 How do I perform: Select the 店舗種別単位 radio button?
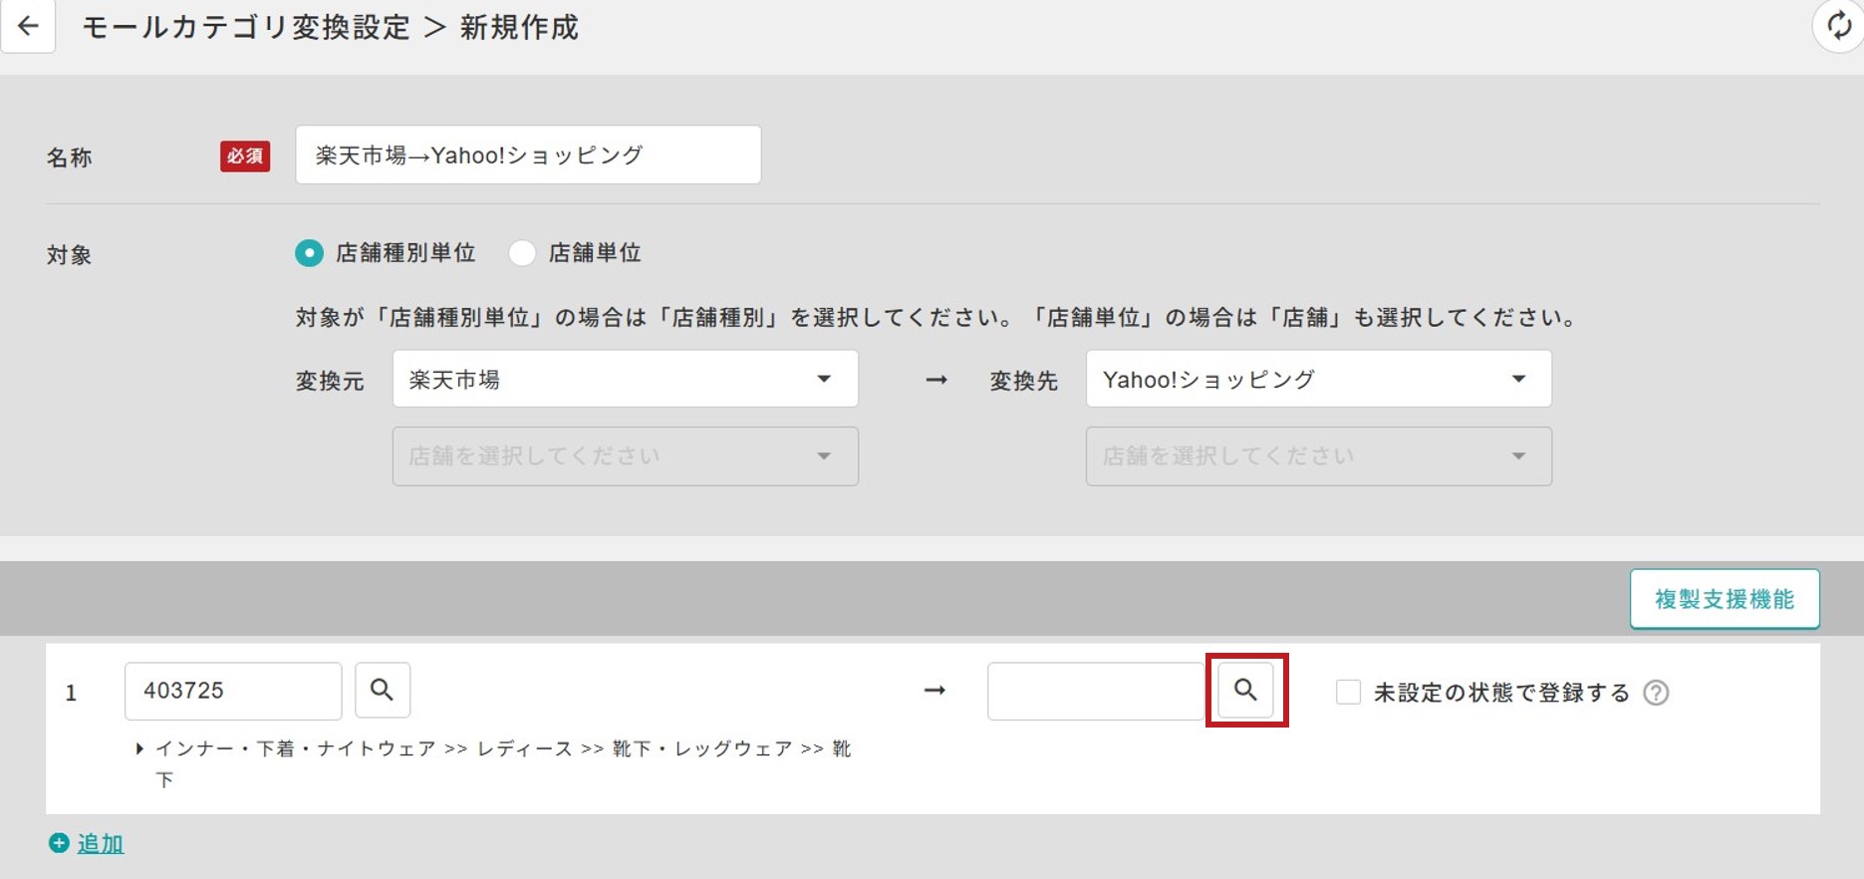click(x=309, y=253)
